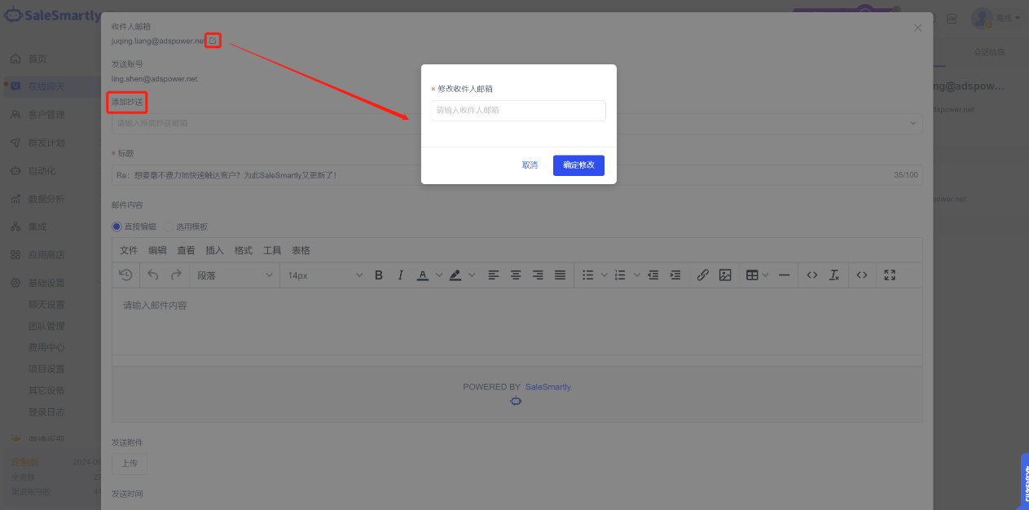Toggle italic text formatting
Image resolution: width=1029 pixels, height=510 pixels.
point(400,275)
